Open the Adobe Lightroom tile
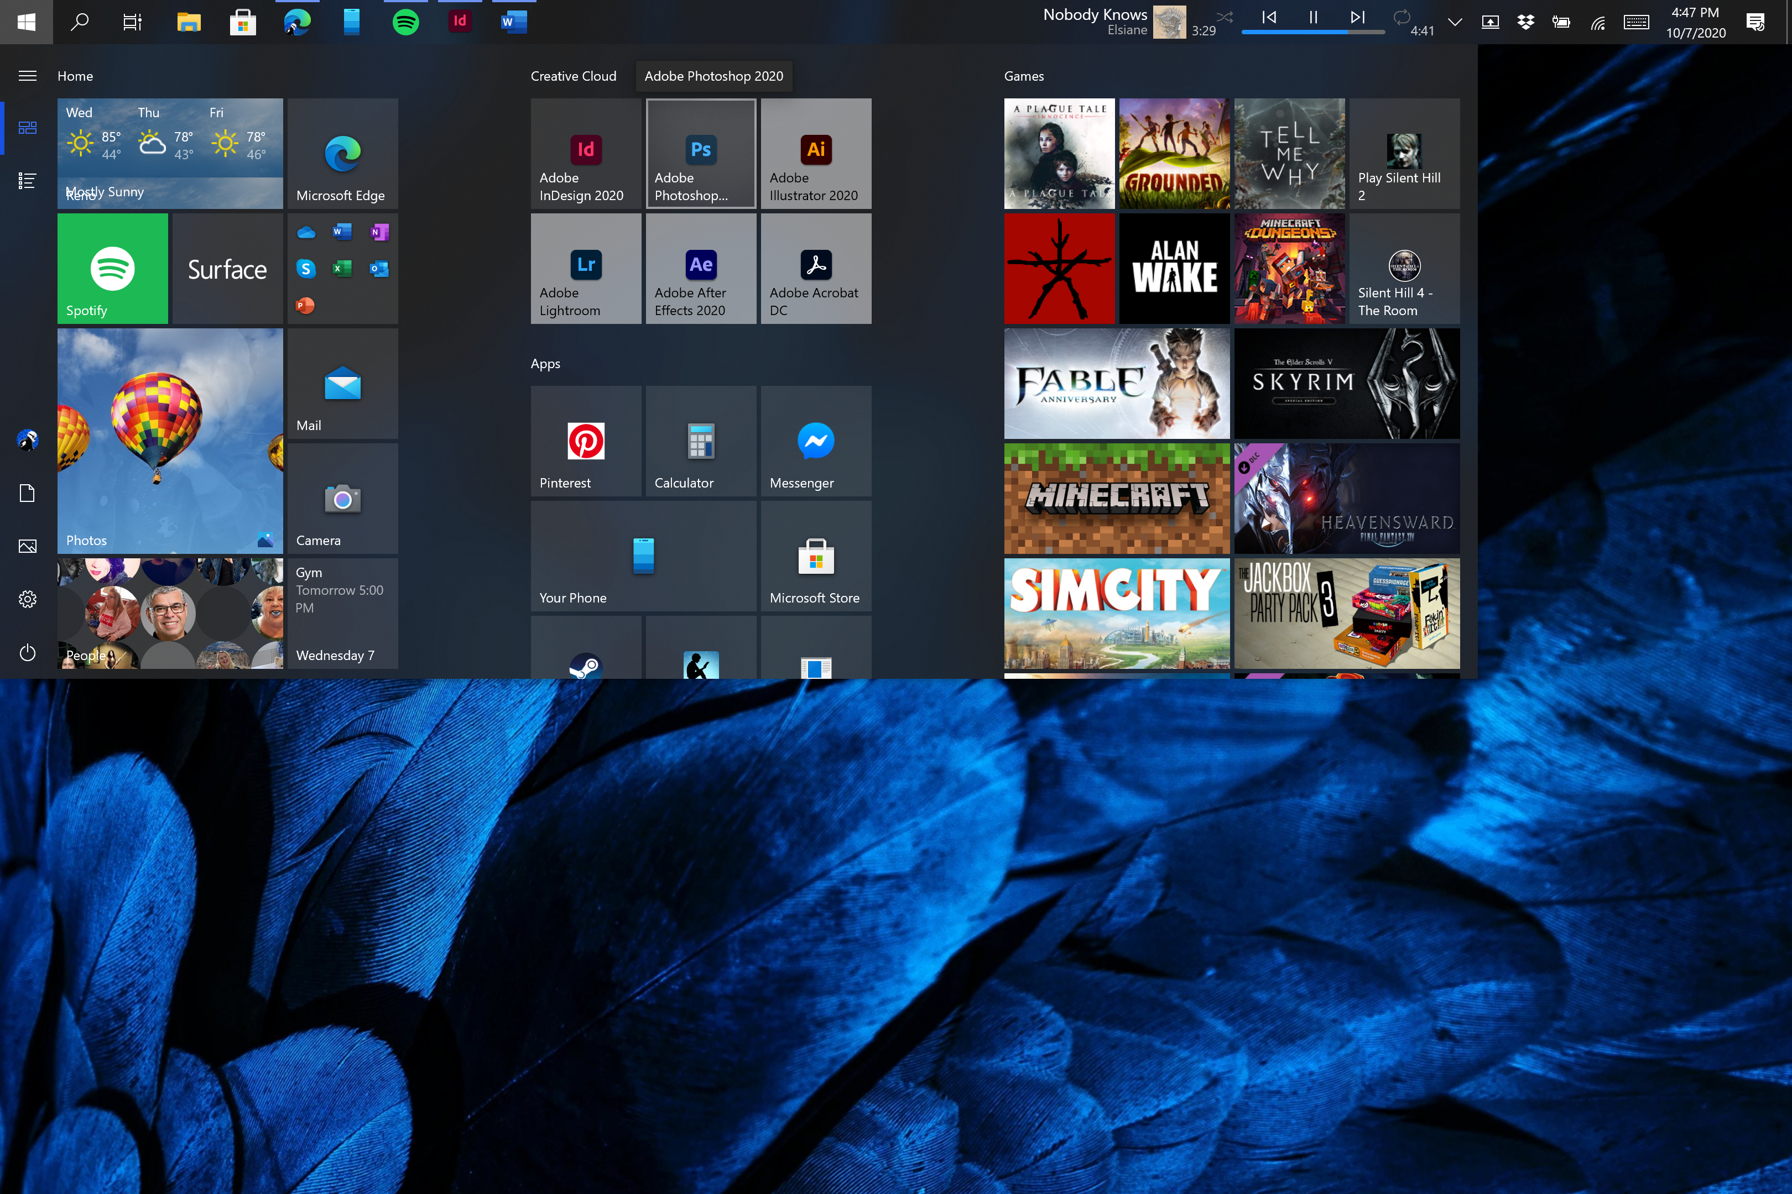The image size is (1792, 1194). [585, 268]
